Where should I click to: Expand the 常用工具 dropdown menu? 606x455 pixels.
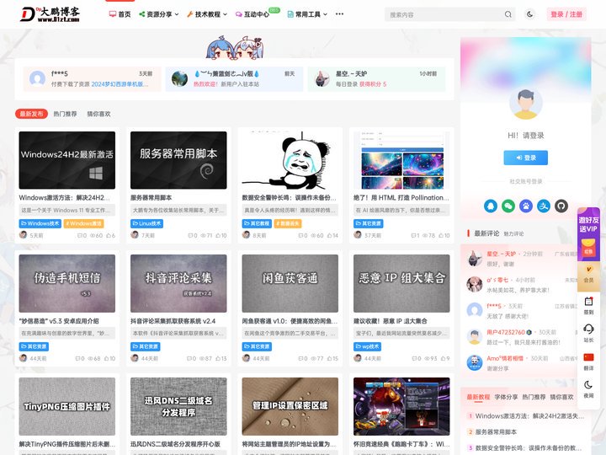point(307,14)
